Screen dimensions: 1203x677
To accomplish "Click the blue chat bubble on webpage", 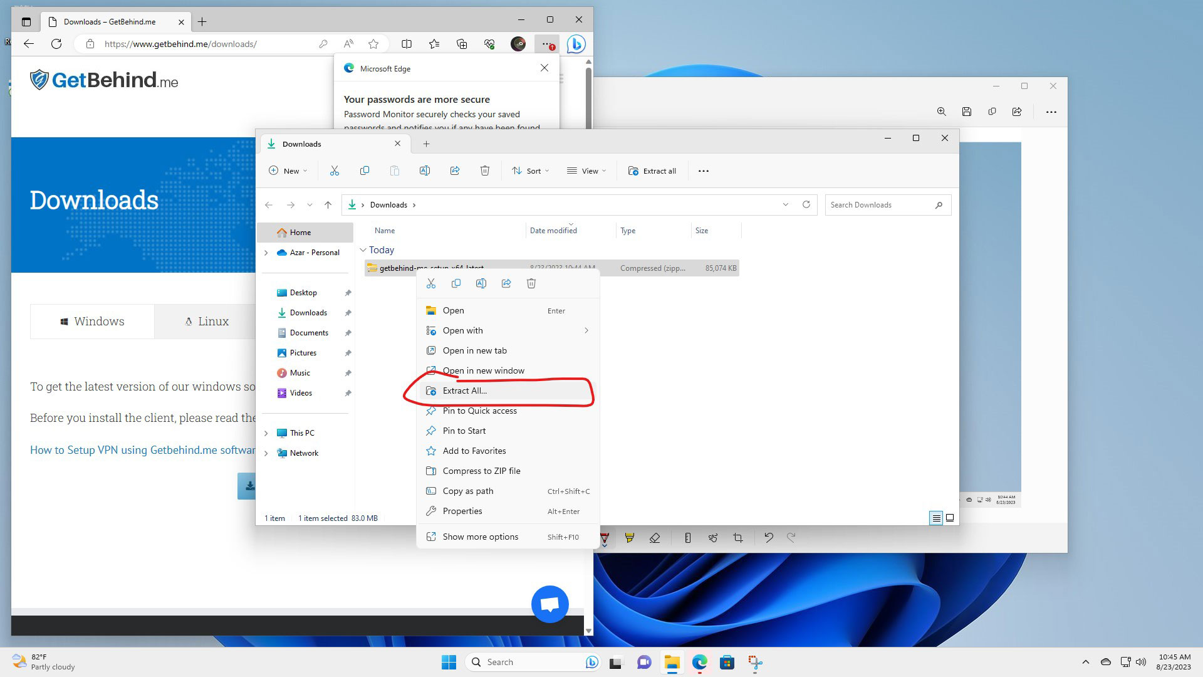I will pos(550,604).
